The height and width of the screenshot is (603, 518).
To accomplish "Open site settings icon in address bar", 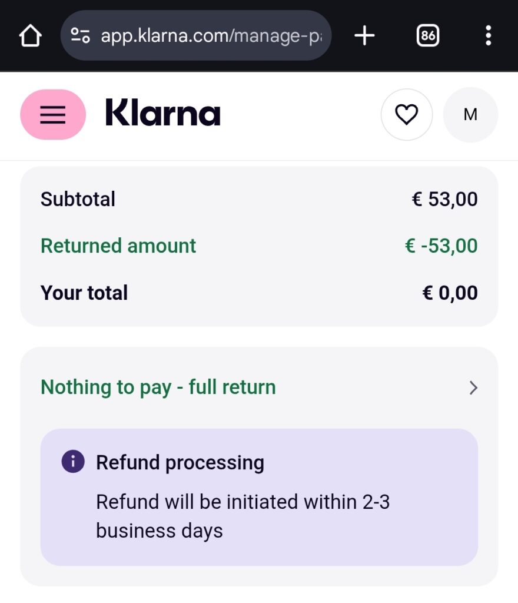I will coord(80,35).
